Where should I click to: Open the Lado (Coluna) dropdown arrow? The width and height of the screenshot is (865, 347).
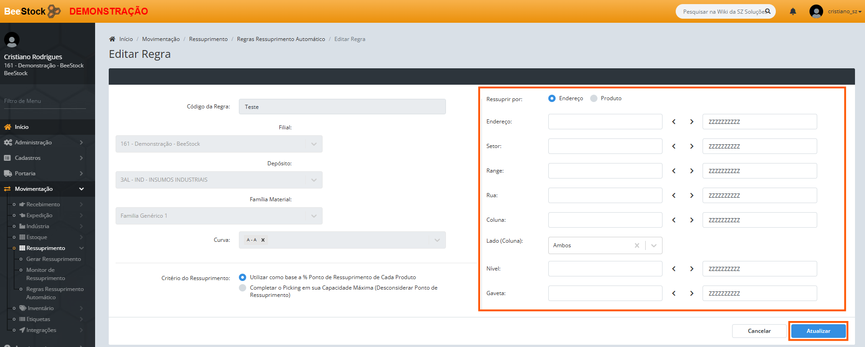coord(654,245)
